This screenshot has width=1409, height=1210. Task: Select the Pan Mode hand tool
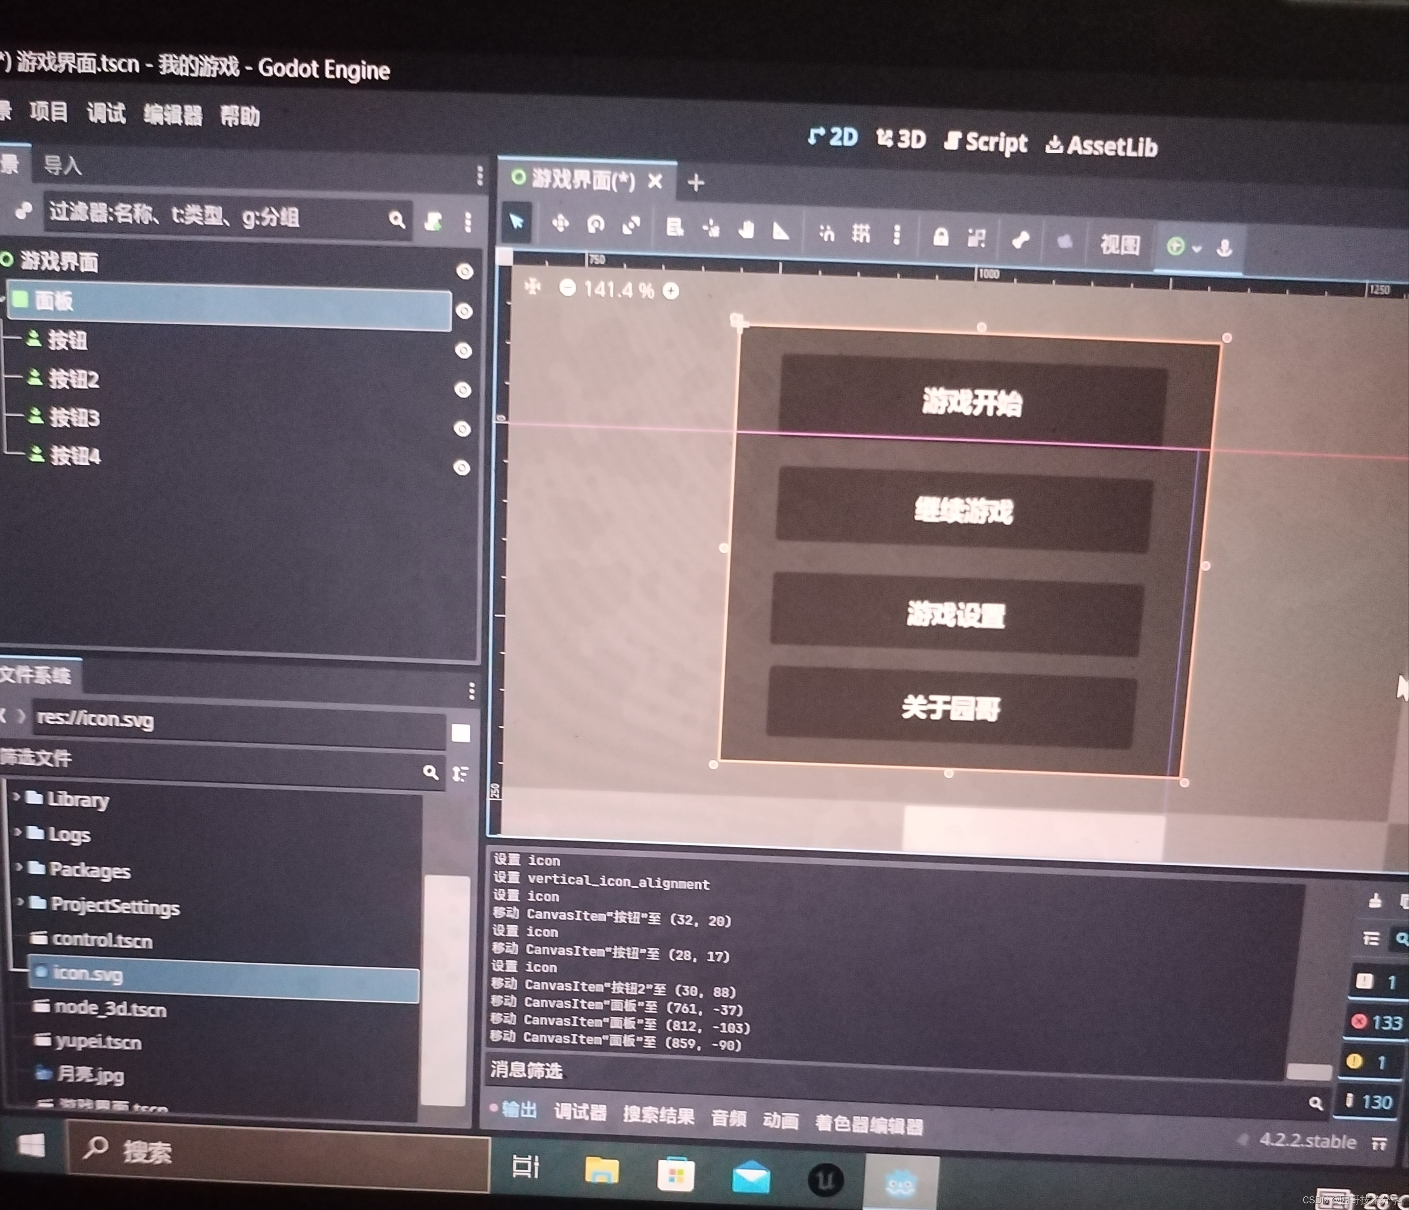(746, 229)
